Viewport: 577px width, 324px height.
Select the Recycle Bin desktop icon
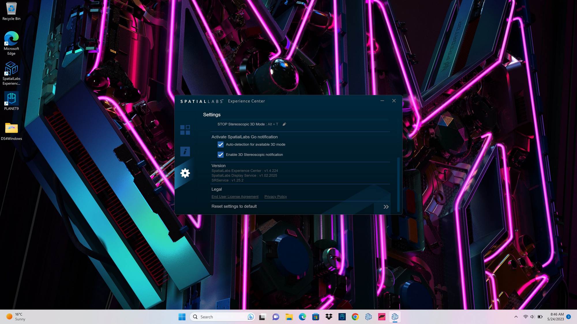point(11,12)
